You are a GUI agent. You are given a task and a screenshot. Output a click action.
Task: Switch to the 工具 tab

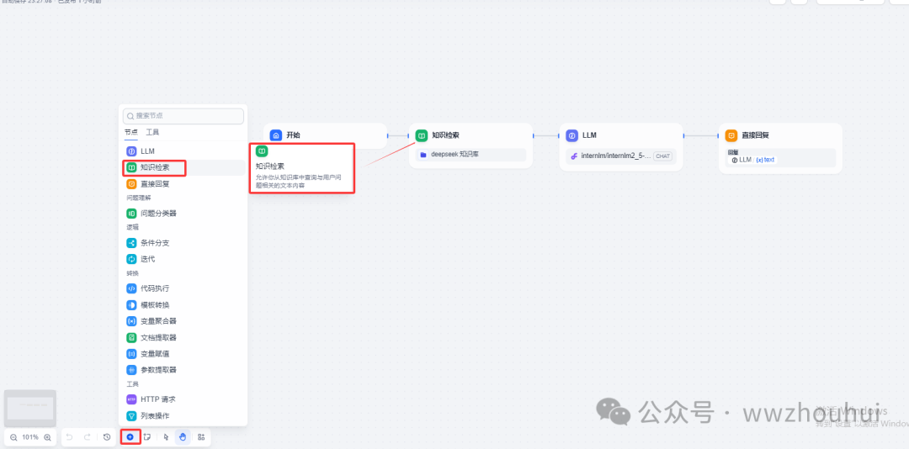coord(152,133)
